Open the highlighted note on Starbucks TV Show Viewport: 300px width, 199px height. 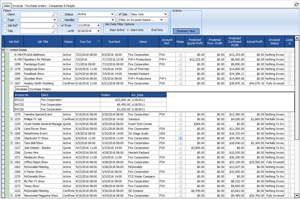[180, 138]
